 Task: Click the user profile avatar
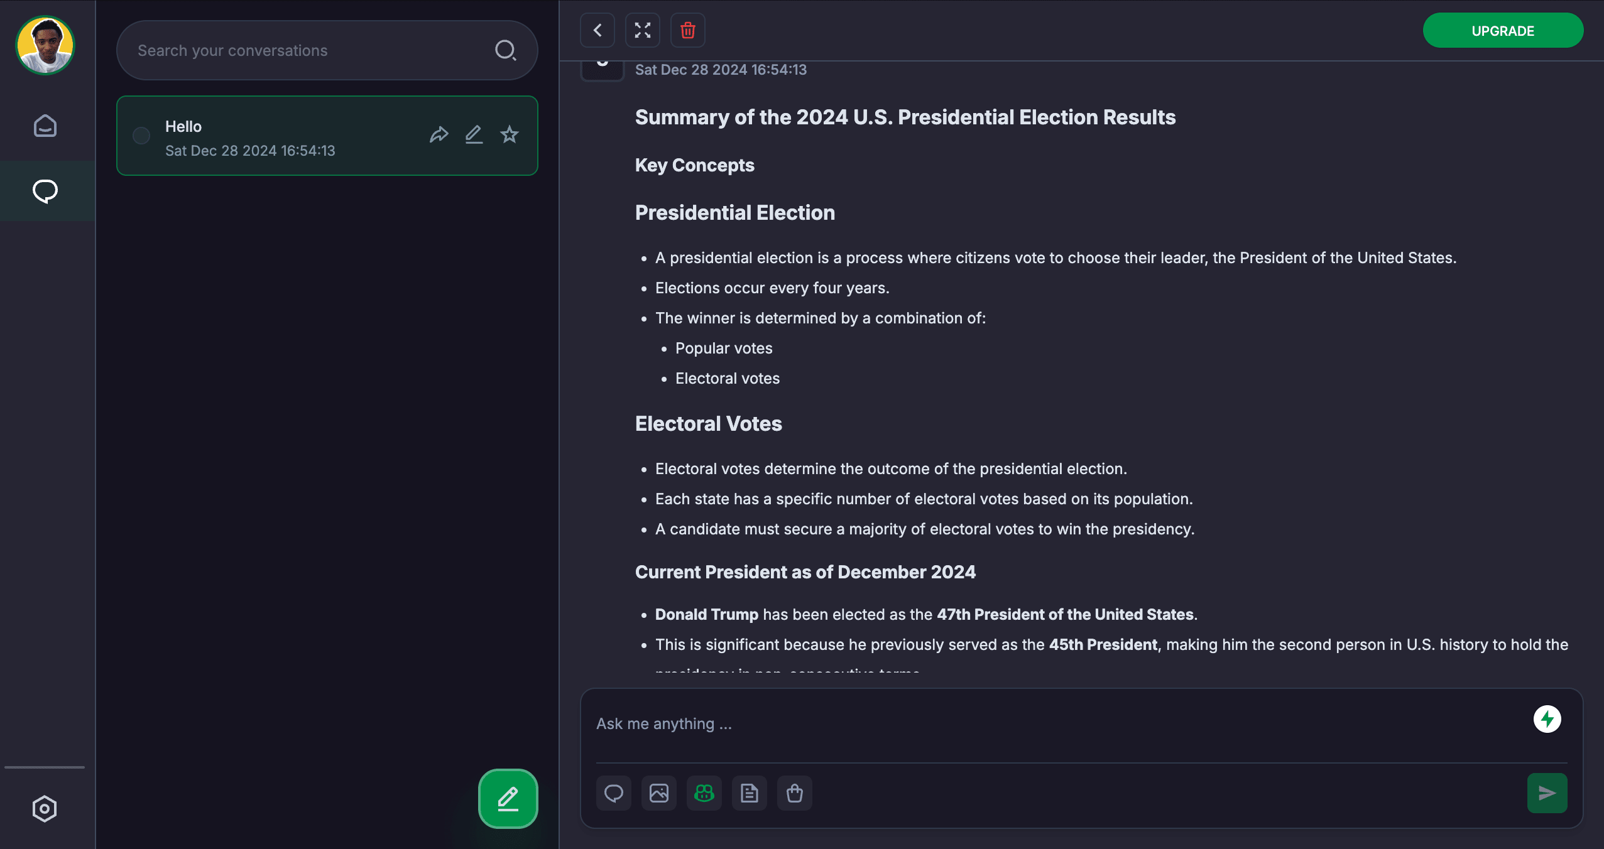45,45
